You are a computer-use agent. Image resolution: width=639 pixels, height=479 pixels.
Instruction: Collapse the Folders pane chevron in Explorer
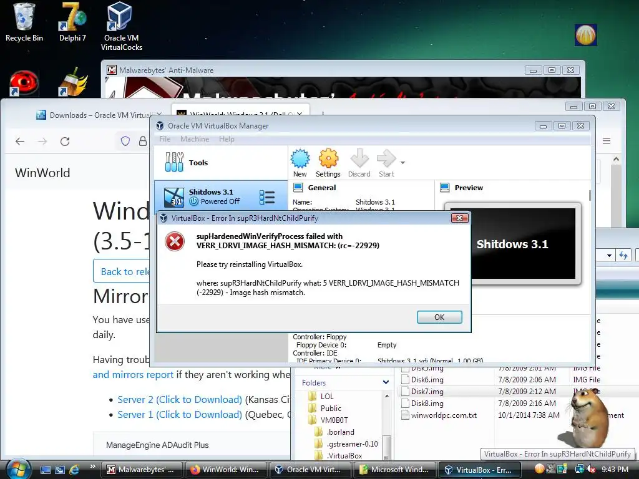point(386,382)
